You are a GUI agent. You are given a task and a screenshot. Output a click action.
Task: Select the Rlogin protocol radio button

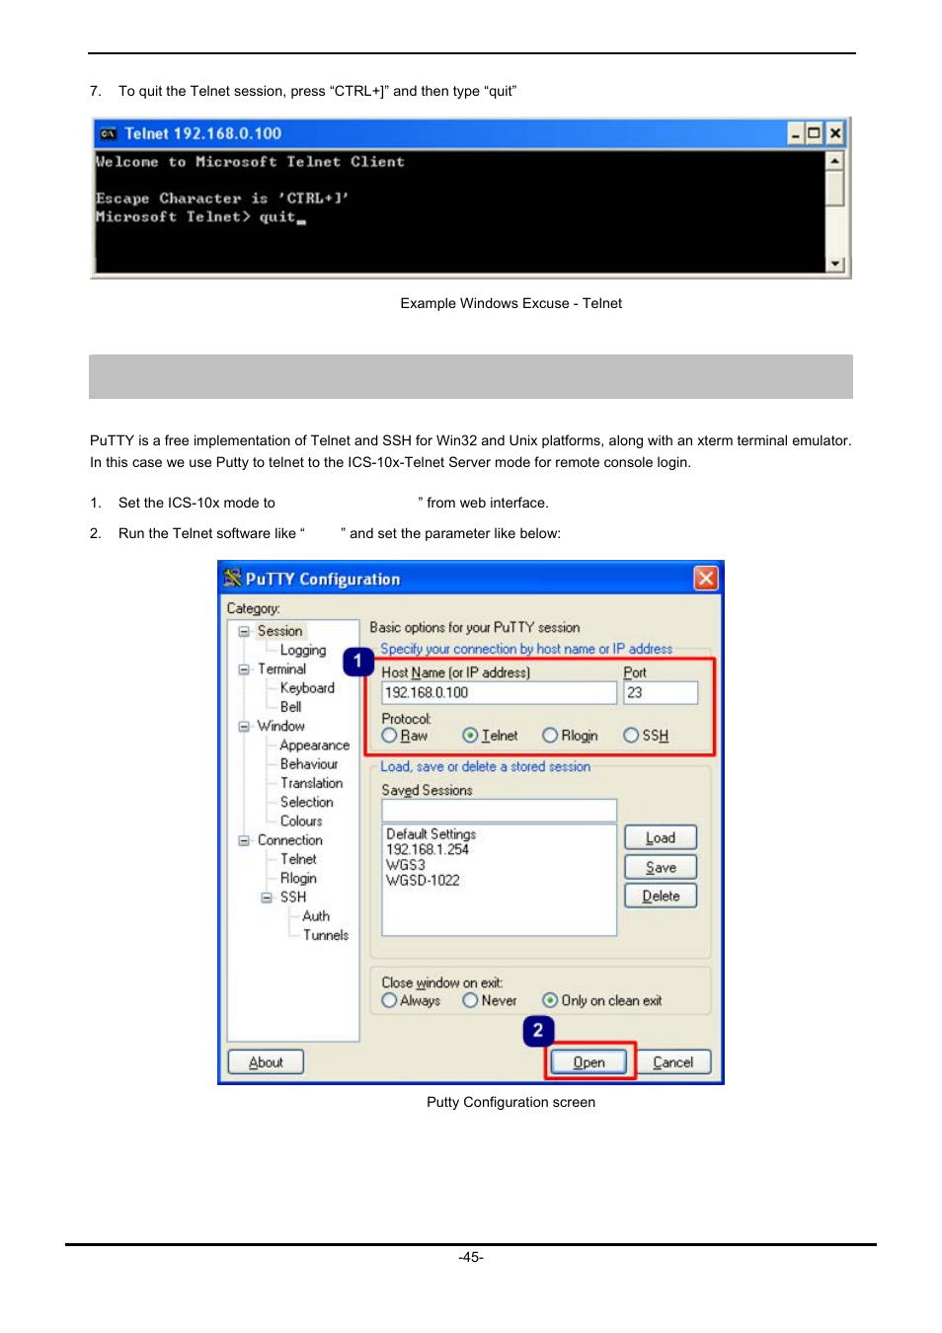pyautogui.click(x=550, y=736)
